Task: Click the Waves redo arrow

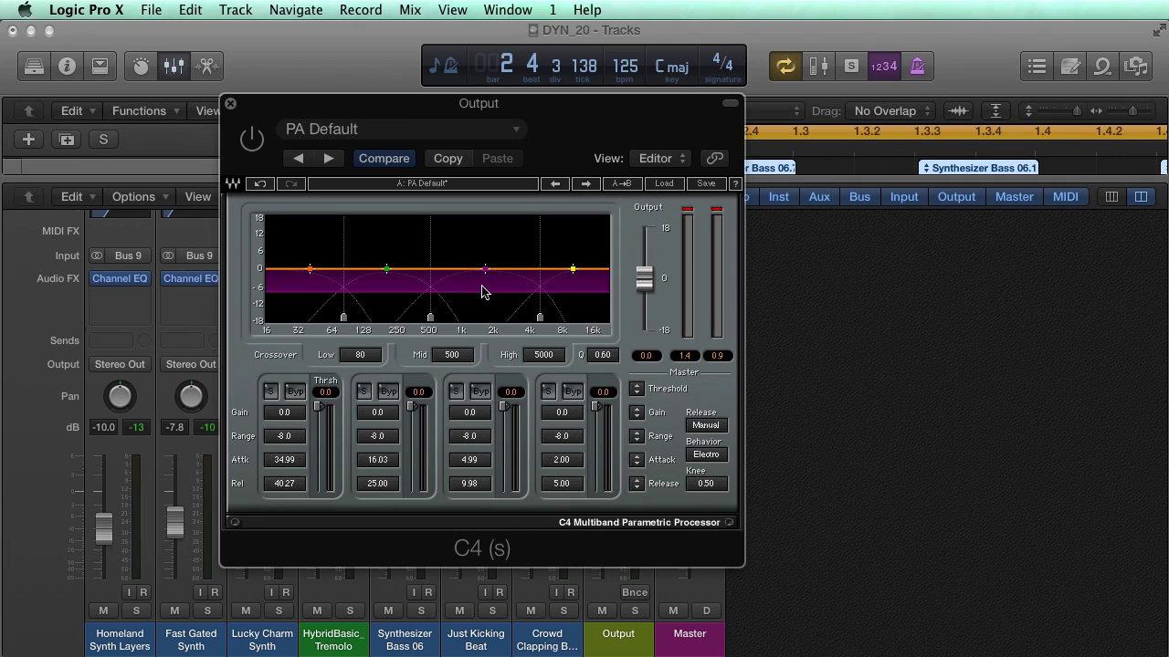Action: pyautogui.click(x=291, y=183)
